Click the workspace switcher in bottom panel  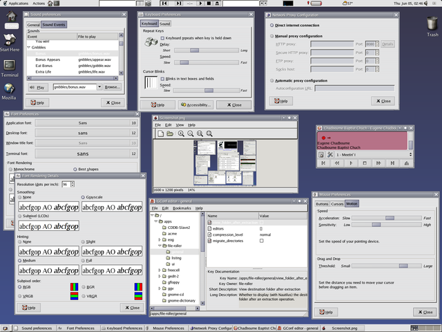point(425,328)
